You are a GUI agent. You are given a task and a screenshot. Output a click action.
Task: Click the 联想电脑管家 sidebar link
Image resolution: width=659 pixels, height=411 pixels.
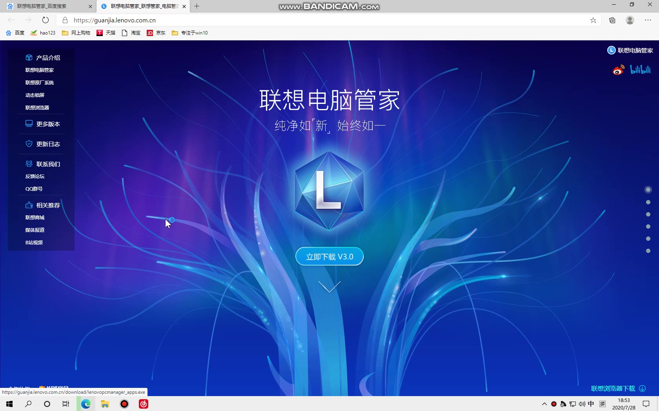coord(39,70)
